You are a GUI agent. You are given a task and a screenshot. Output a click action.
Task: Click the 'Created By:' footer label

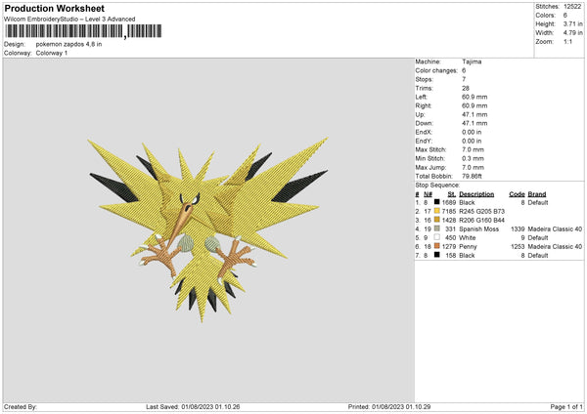point(21,407)
